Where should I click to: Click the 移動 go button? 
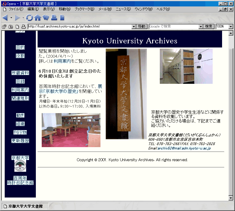[x=142, y=27]
